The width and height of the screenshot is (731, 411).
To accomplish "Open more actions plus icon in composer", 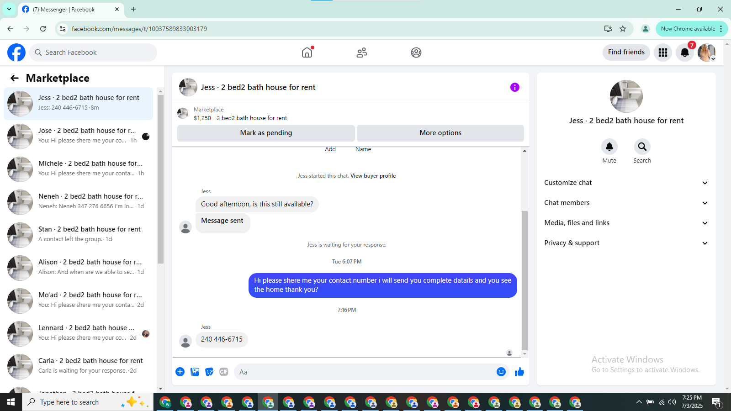I will click(180, 372).
